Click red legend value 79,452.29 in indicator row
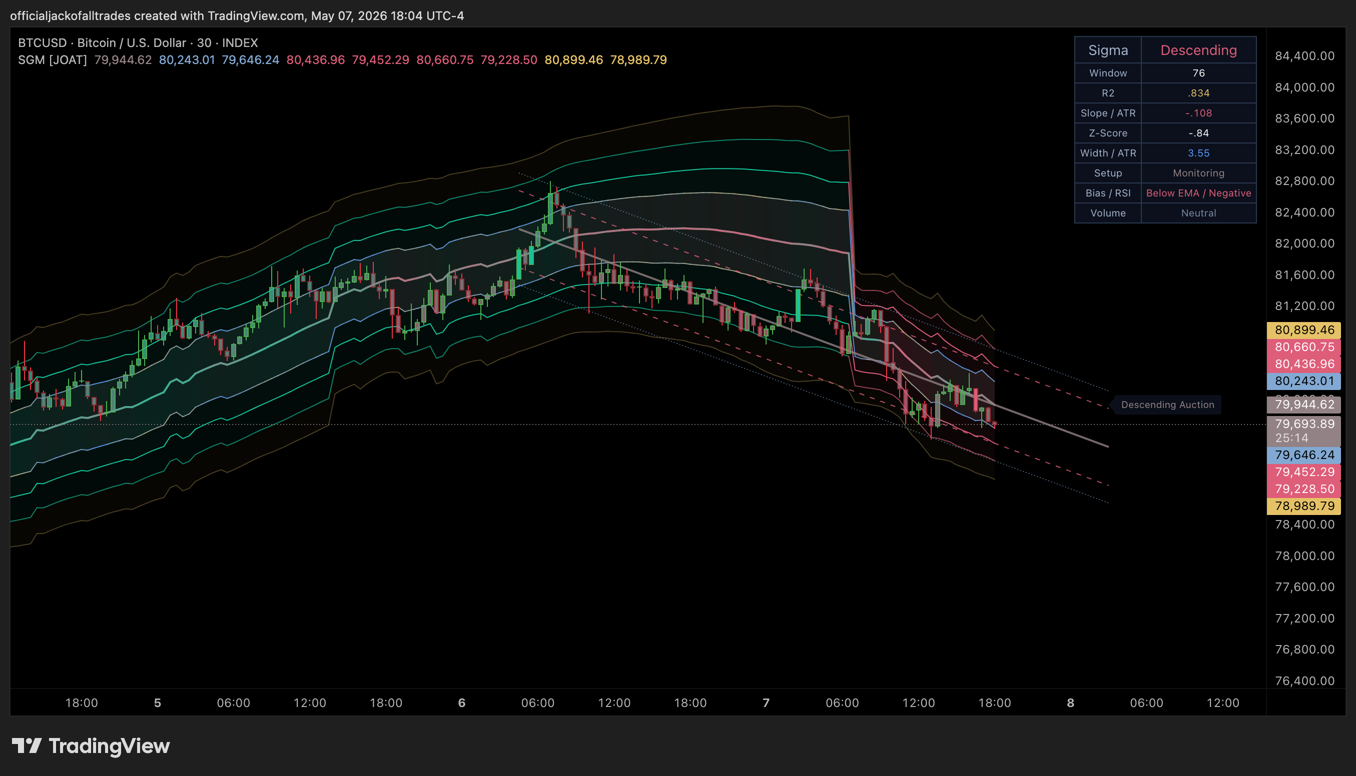Screen dimensions: 1356x776 click(x=380, y=59)
